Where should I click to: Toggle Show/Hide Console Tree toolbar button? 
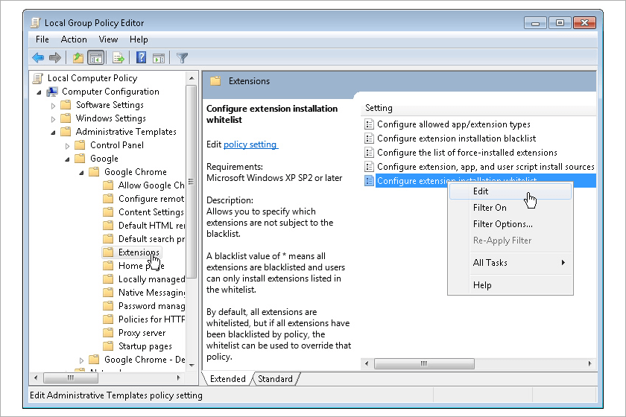coord(95,57)
